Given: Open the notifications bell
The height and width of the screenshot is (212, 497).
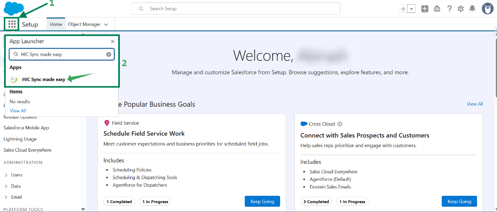Looking at the screenshot, I should click(x=472, y=9).
